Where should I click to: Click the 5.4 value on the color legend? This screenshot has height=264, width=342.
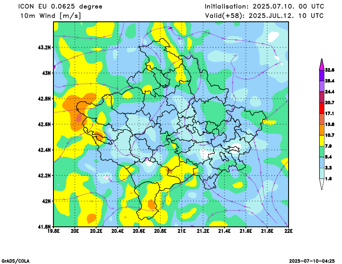(328, 157)
